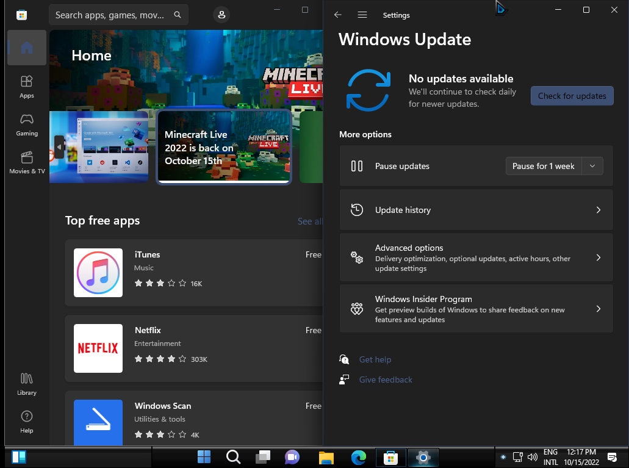Click the user profile icon in Store
Image resolution: width=629 pixels, height=468 pixels.
(221, 15)
